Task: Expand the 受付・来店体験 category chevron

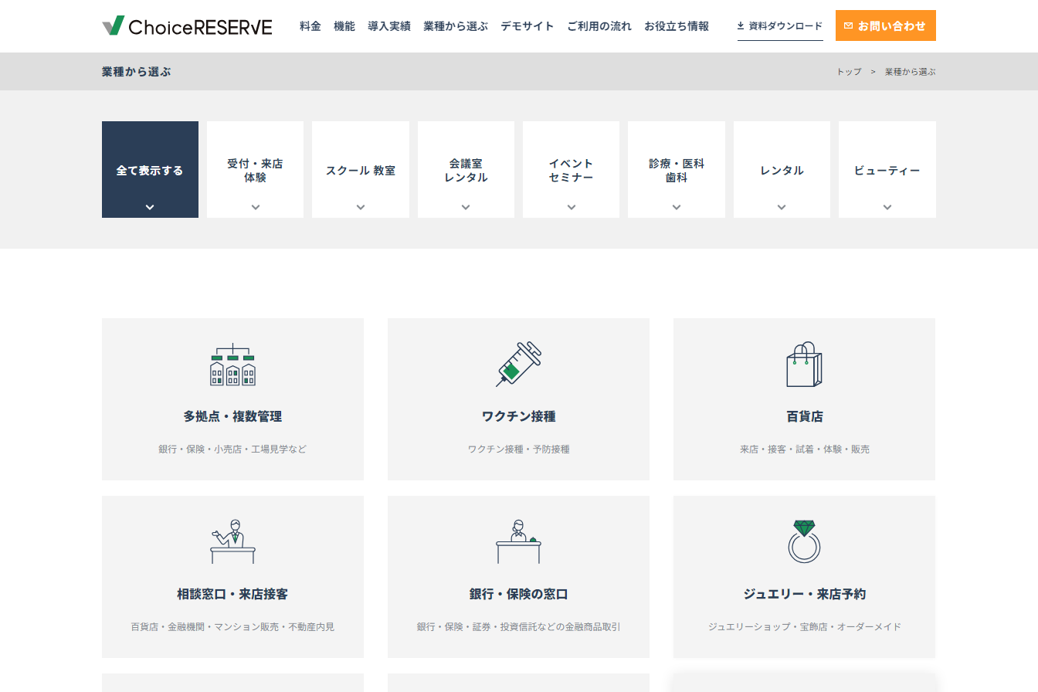Action: pyautogui.click(x=256, y=207)
